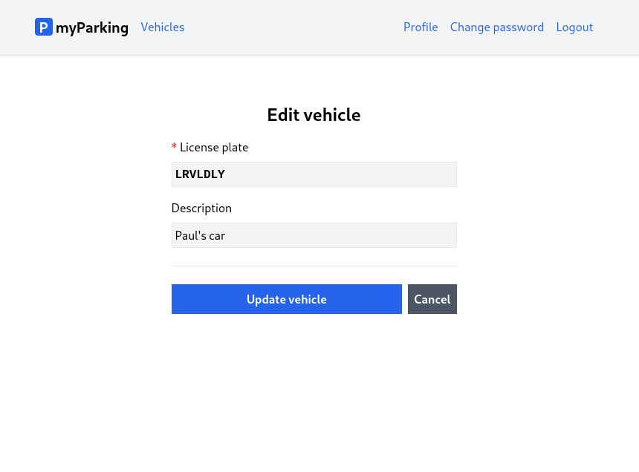Screen dimensions: 639x472
Task: Click the blue P parking logo icon
Action: point(44,27)
